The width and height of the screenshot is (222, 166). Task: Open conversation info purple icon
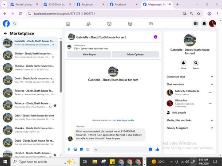155,37
